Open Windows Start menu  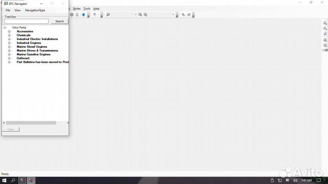[4, 180]
